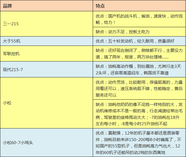
Task: Select the 三一215 brand cell
Action: tap(11, 24)
